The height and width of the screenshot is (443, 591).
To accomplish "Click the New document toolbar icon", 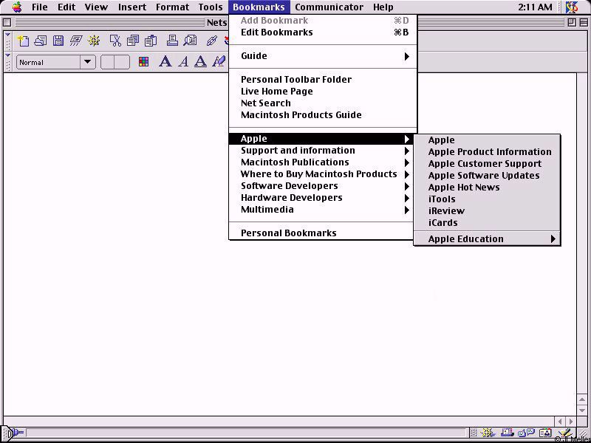I will 24,41.
